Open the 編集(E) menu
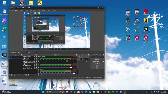The width and height of the screenshot is (168, 94). (17, 10)
